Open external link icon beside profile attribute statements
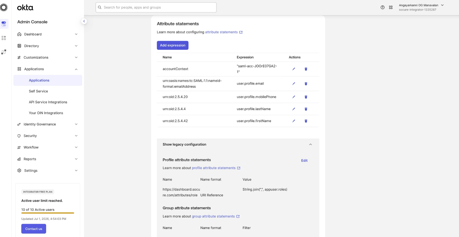459x237 pixels. 239,168
